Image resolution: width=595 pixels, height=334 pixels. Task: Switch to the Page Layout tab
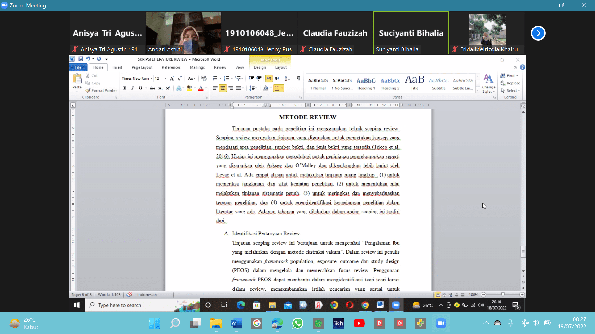click(x=142, y=67)
